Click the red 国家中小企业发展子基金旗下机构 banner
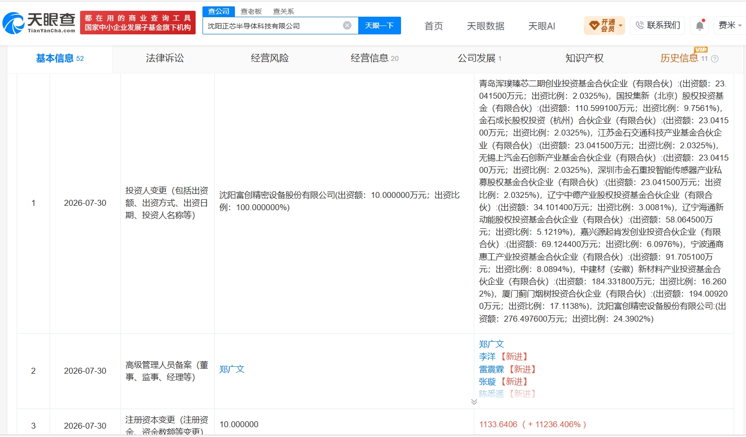This screenshot has height=437, width=746. pyautogui.click(x=138, y=23)
